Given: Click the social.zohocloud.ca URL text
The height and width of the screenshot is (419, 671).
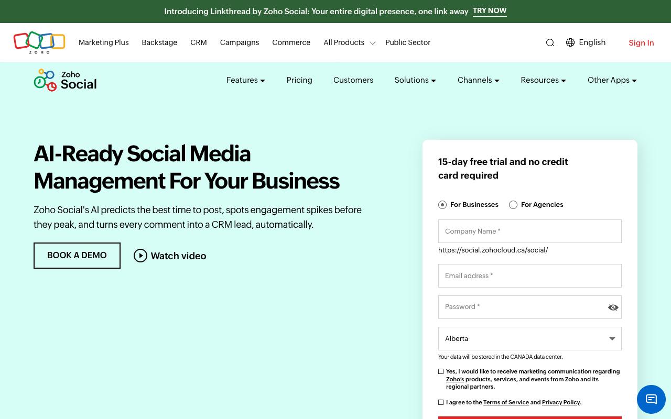Looking at the screenshot, I should (493, 250).
